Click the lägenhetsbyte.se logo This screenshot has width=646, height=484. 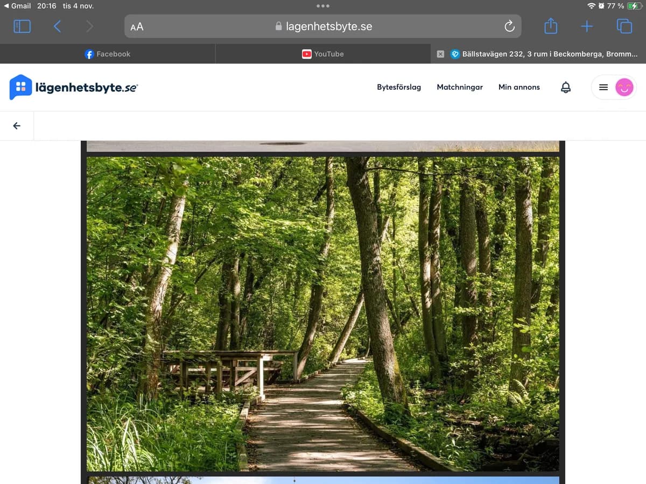coord(74,87)
